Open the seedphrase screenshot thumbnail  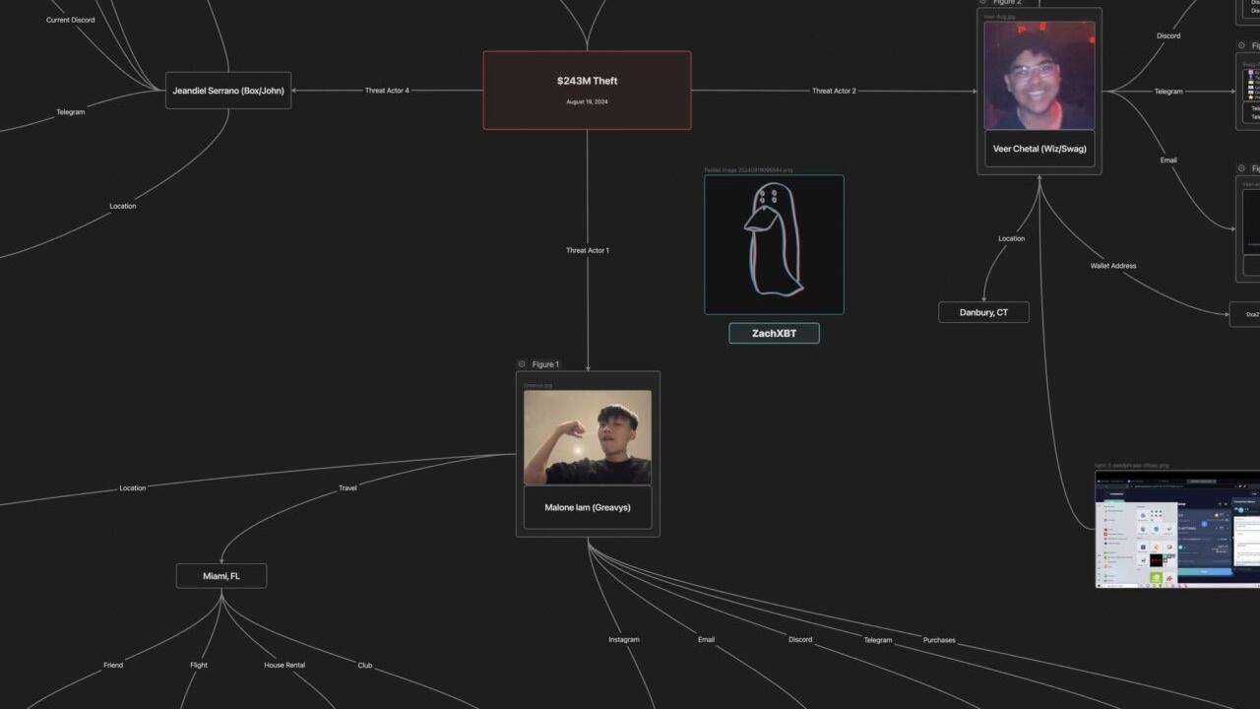click(x=1177, y=529)
